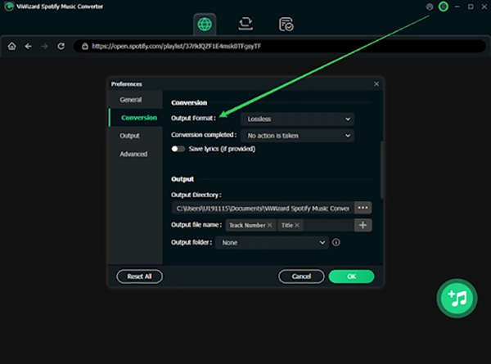Remove the Track Number tag
The image size is (491, 364).
click(x=269, y=225)
